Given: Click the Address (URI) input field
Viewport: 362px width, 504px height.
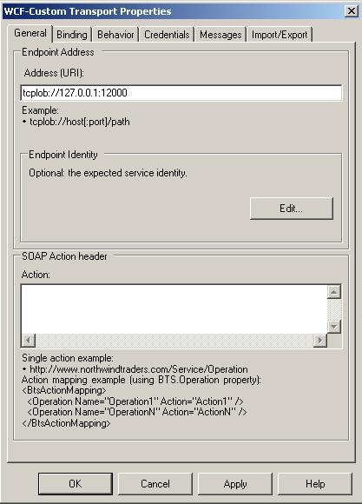Looking at the screenshot, I should click(x=181, y=93).
